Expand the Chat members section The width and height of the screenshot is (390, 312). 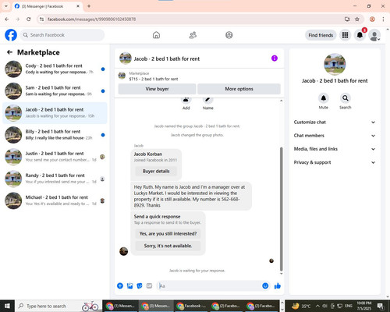(x=335, y=136)
